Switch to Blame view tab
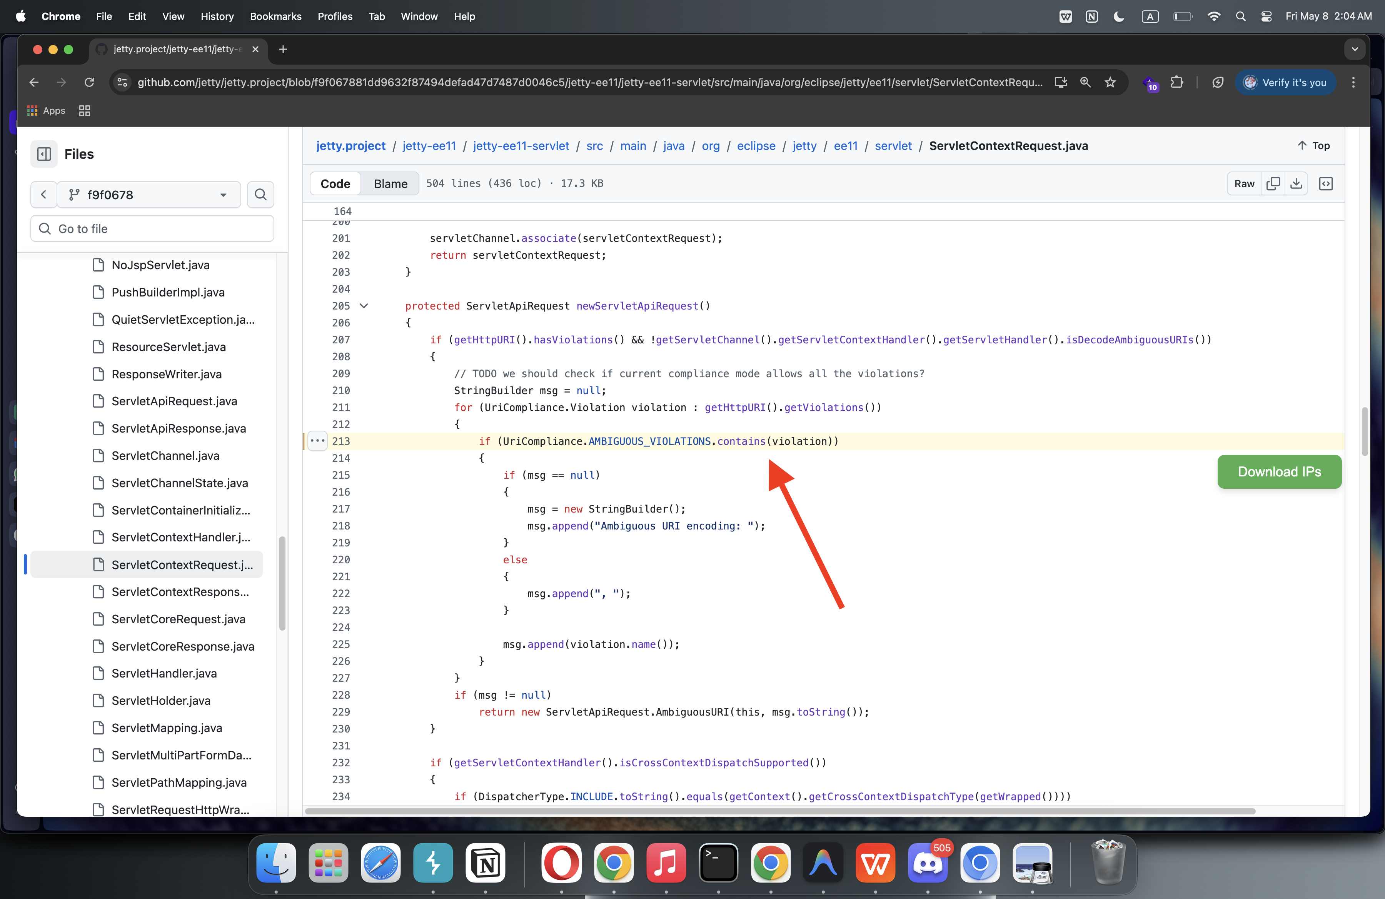This screenshot has height=899, width=1385. [390, 184]
